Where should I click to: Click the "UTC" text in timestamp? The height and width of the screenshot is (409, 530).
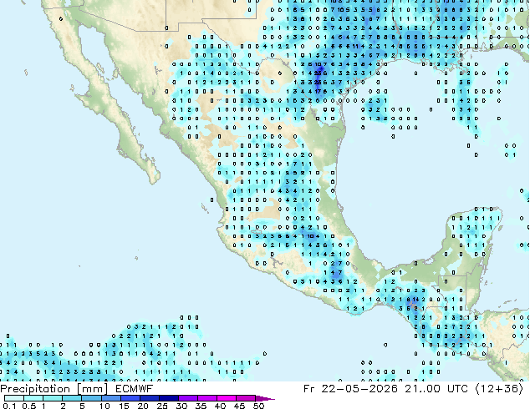pyautogui.click(x=457, y=389)
